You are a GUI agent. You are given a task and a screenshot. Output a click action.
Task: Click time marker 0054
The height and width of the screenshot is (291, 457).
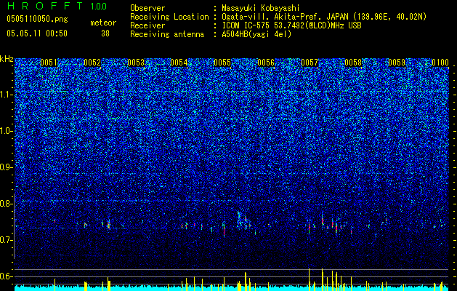(x=179, y=63)
